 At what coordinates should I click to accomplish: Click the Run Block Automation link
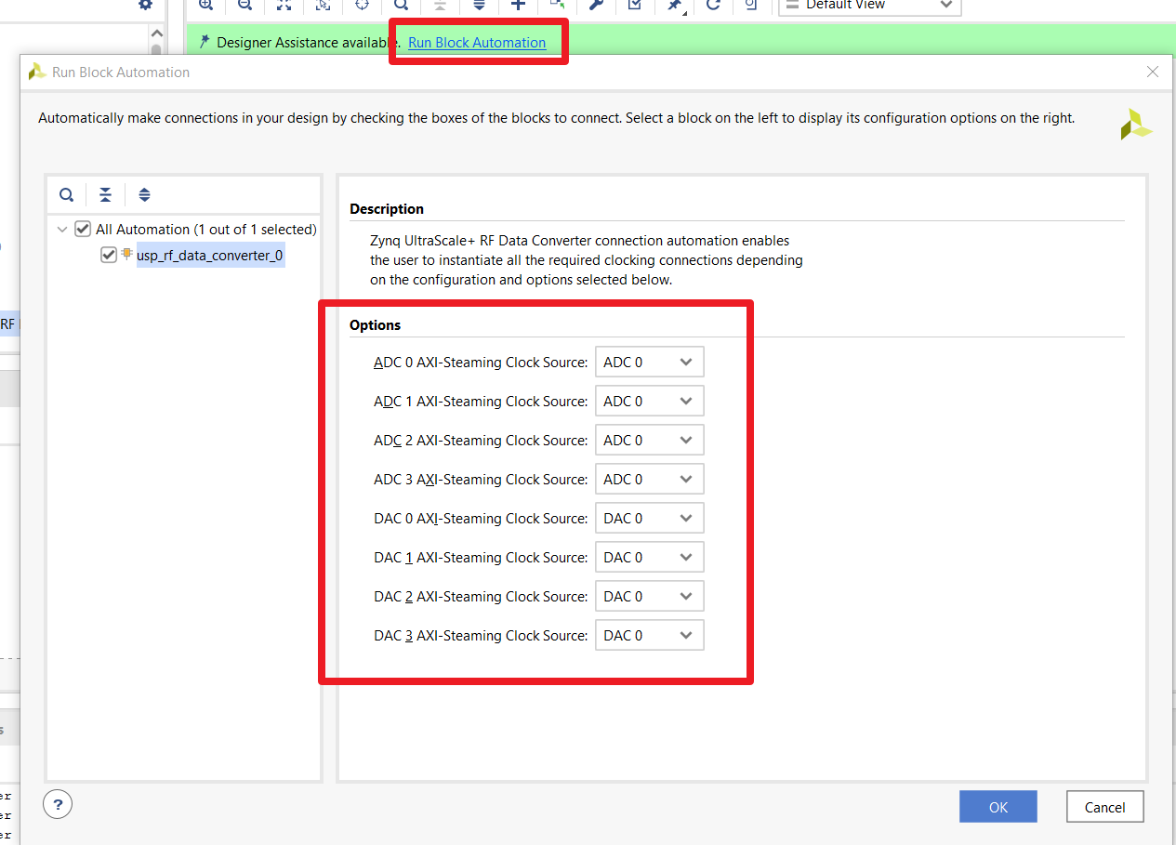pyautogui.click(x=477, y=43)
